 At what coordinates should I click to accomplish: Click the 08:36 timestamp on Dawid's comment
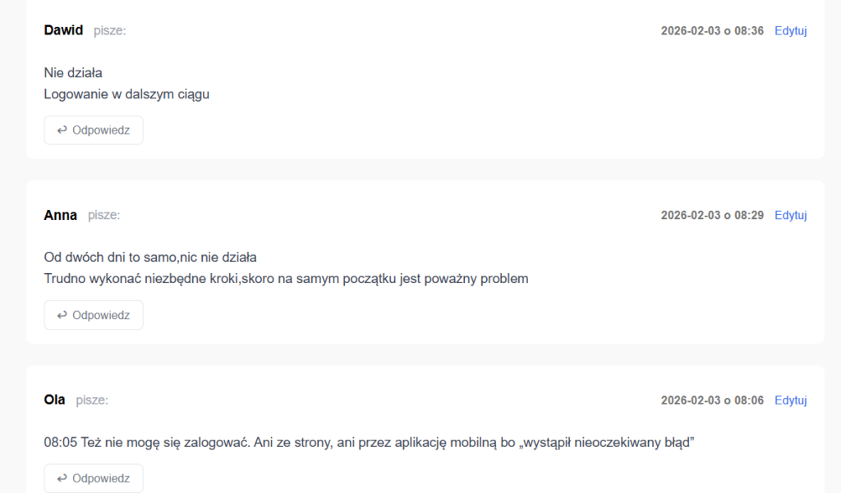(712, 31)
